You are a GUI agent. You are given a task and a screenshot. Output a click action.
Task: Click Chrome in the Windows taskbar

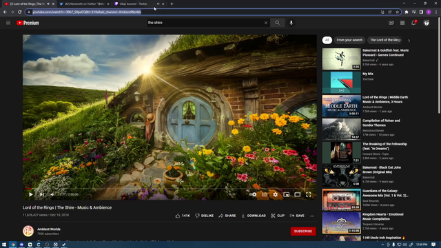click(x=13, y=245)
